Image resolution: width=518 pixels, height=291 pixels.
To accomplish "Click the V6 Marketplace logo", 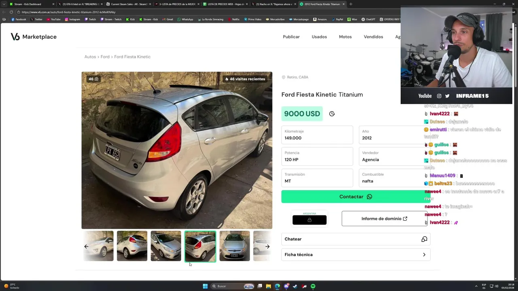I will 34,37.
